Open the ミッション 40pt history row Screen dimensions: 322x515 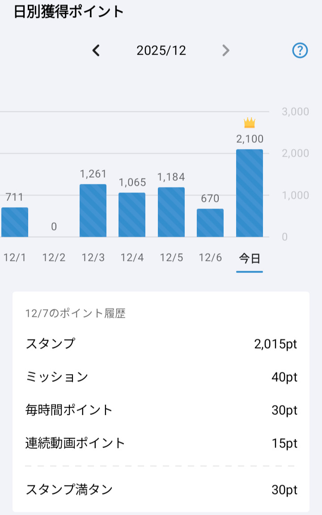[161, 377]
